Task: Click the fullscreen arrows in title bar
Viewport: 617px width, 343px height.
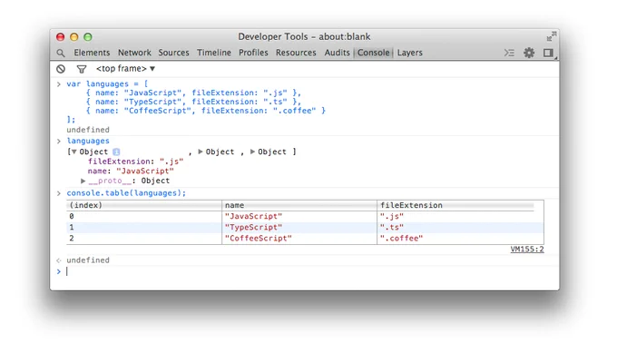Action: pyautogui.click(x=552, y=36)
